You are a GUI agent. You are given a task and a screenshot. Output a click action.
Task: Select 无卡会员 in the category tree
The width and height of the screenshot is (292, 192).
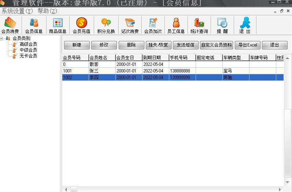(28, 56)
